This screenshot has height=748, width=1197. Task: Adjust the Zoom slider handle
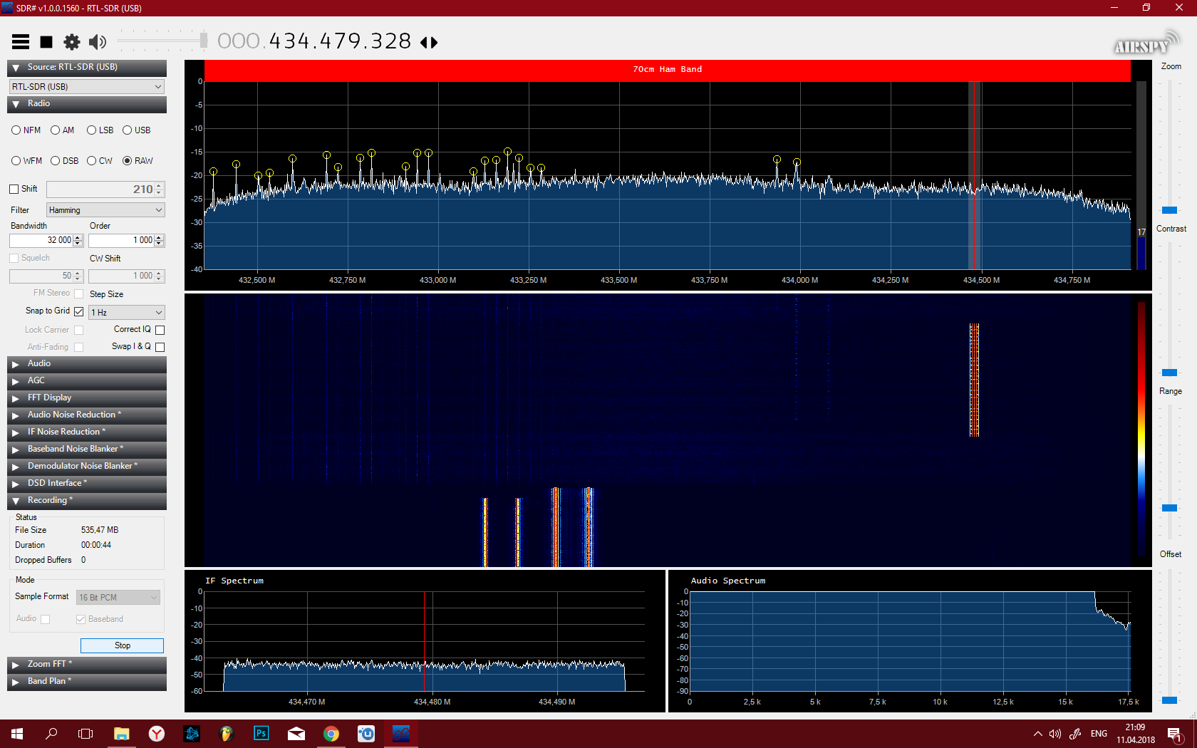[1170, 210]
